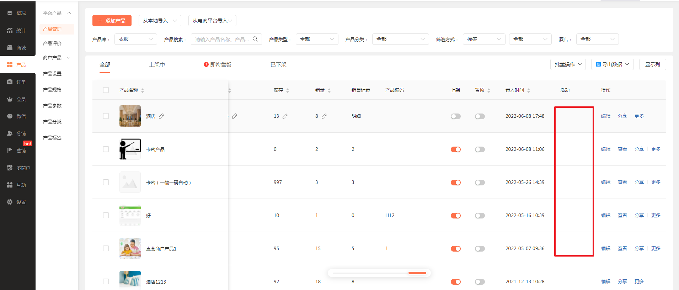This screenshot has height=290, width=679.
Task: Open the 会员 members crown icon
Action: (x=10, y=99)
